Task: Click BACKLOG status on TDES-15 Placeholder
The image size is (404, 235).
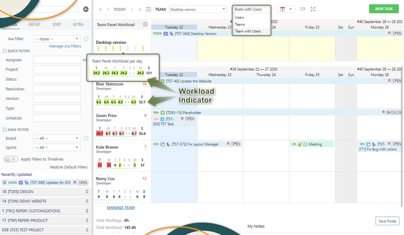Action: (393, 113)
